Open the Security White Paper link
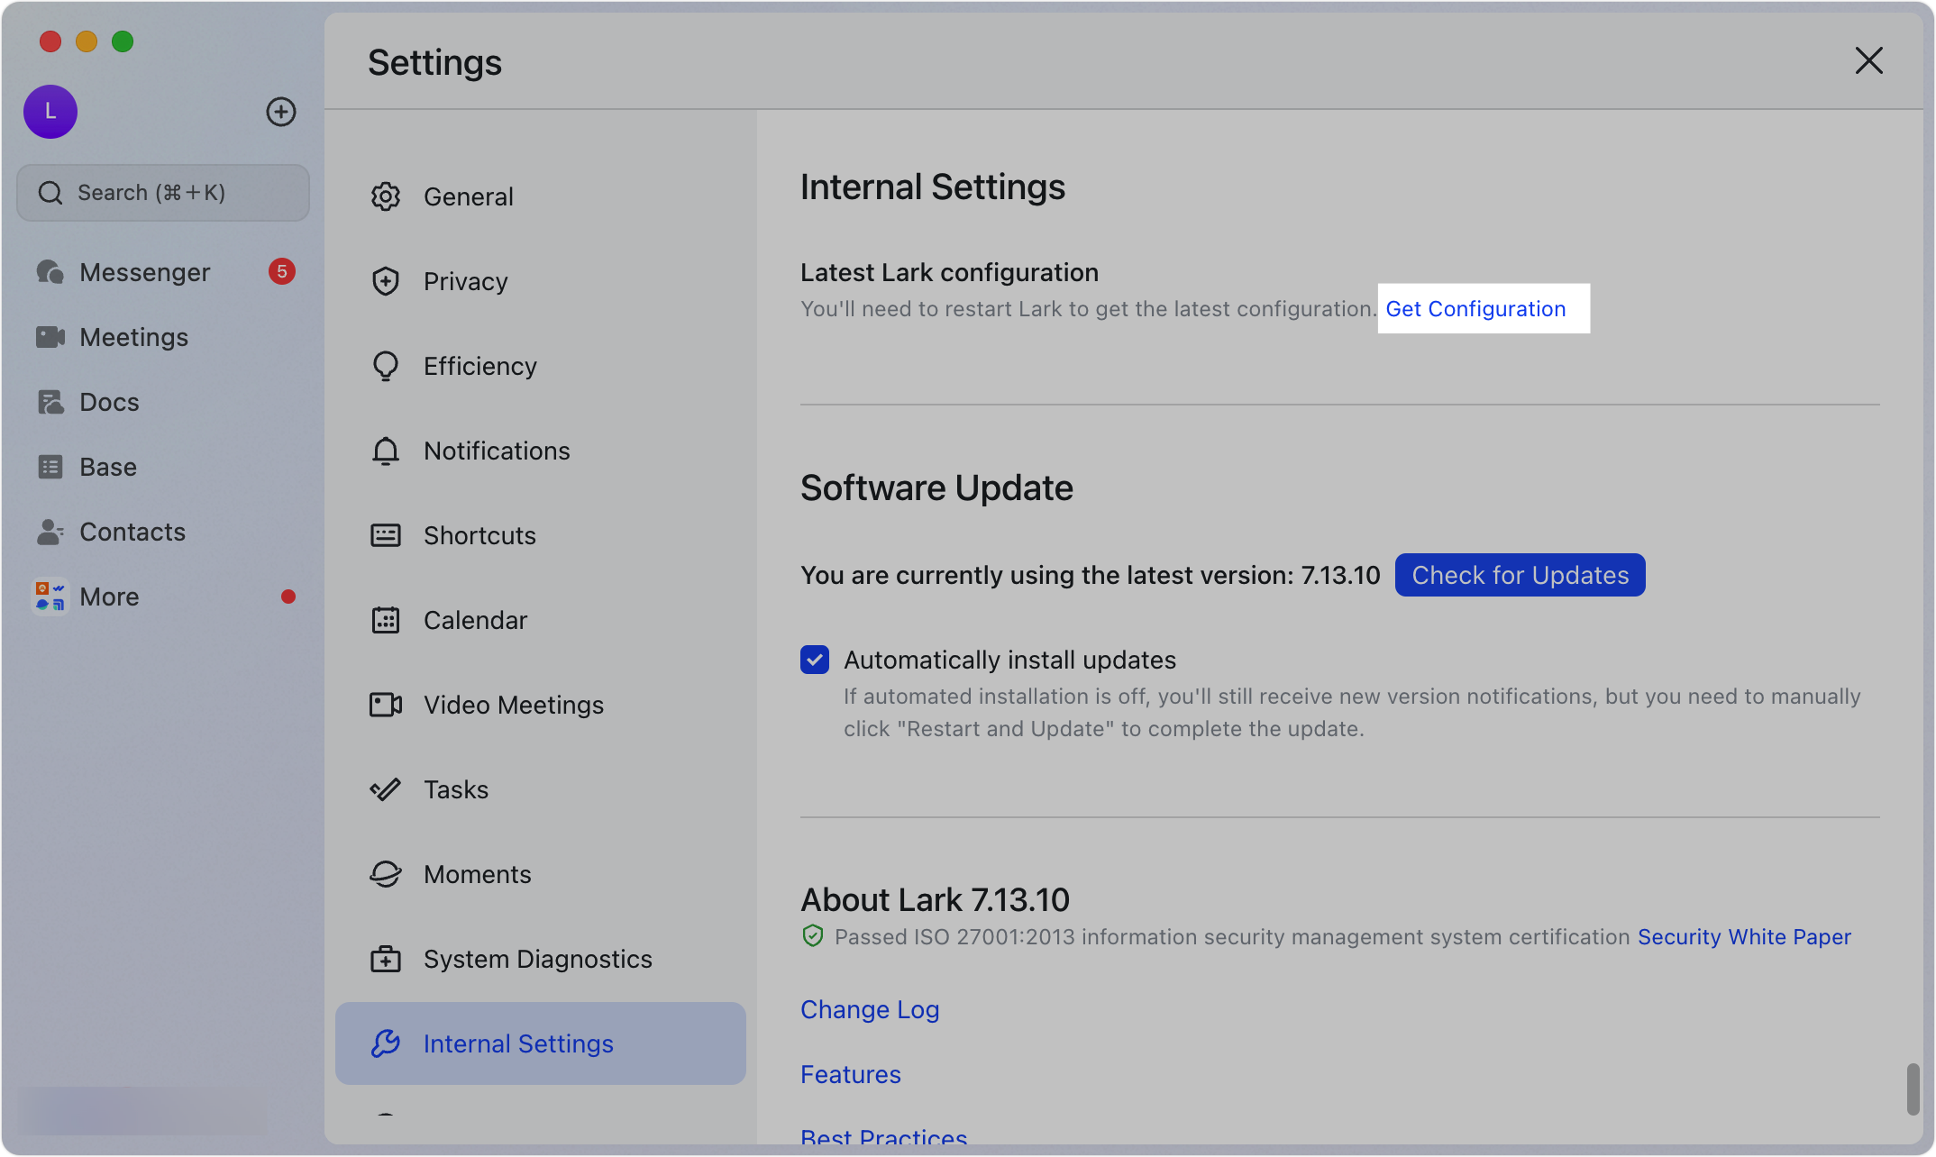This screenshot has width=1936, height=1157. pyautogui.click(x=1743, y=936)
